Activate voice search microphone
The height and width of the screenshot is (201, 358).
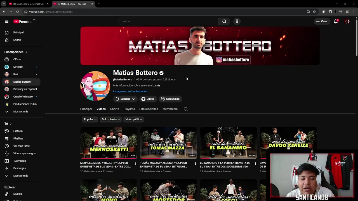click(x=237, y=21)
